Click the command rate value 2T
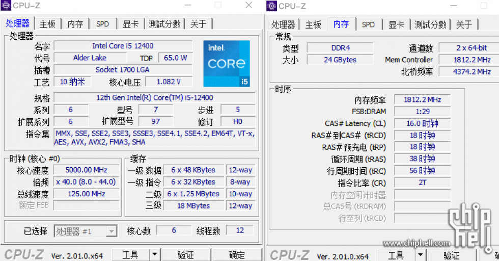 pos(422,182)
